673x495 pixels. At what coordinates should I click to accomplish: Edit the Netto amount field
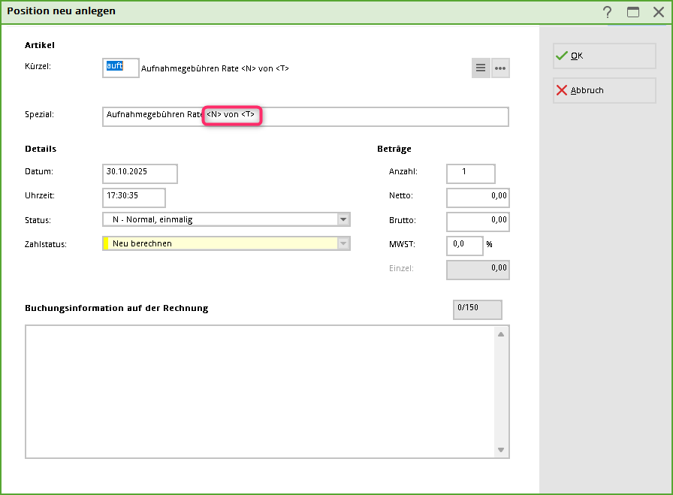478,198
